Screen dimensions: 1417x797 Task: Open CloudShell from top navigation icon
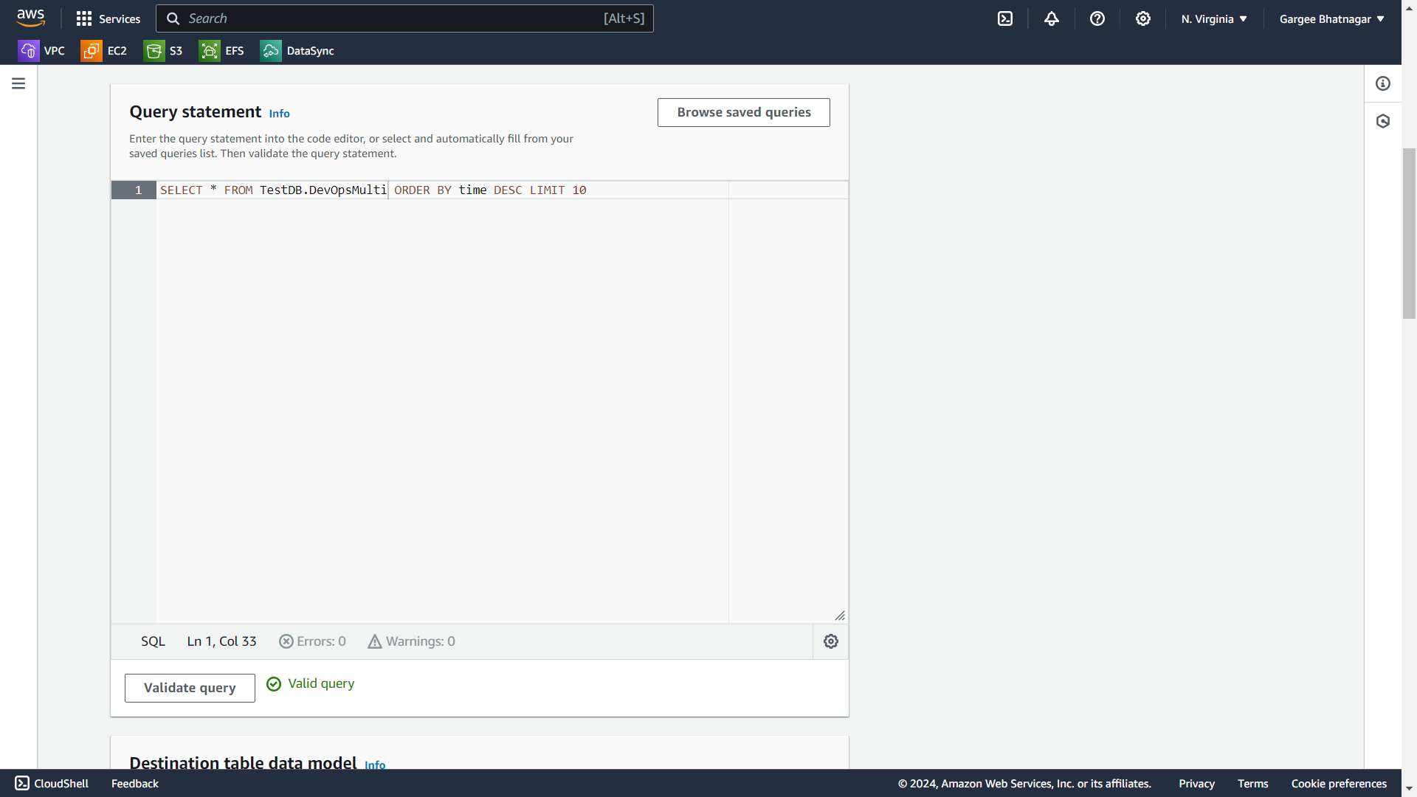click(1005, 18)
